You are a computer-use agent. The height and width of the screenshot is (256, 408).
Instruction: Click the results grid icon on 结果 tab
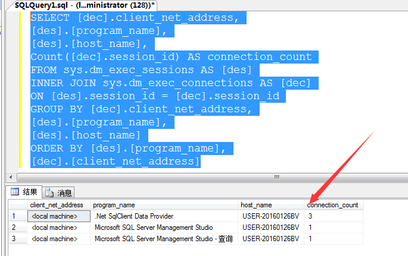pyautogui.click(x=14, y=192)
